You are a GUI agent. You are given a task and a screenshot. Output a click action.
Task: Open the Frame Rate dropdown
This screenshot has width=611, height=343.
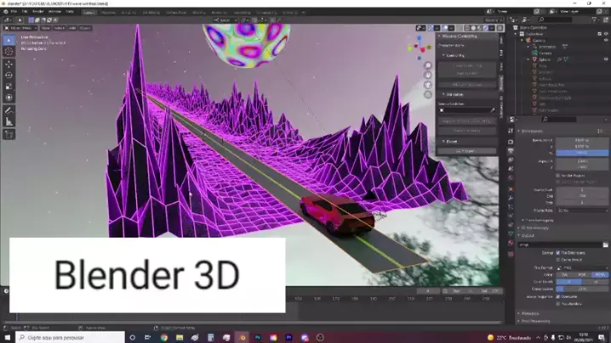pos(582,211)
